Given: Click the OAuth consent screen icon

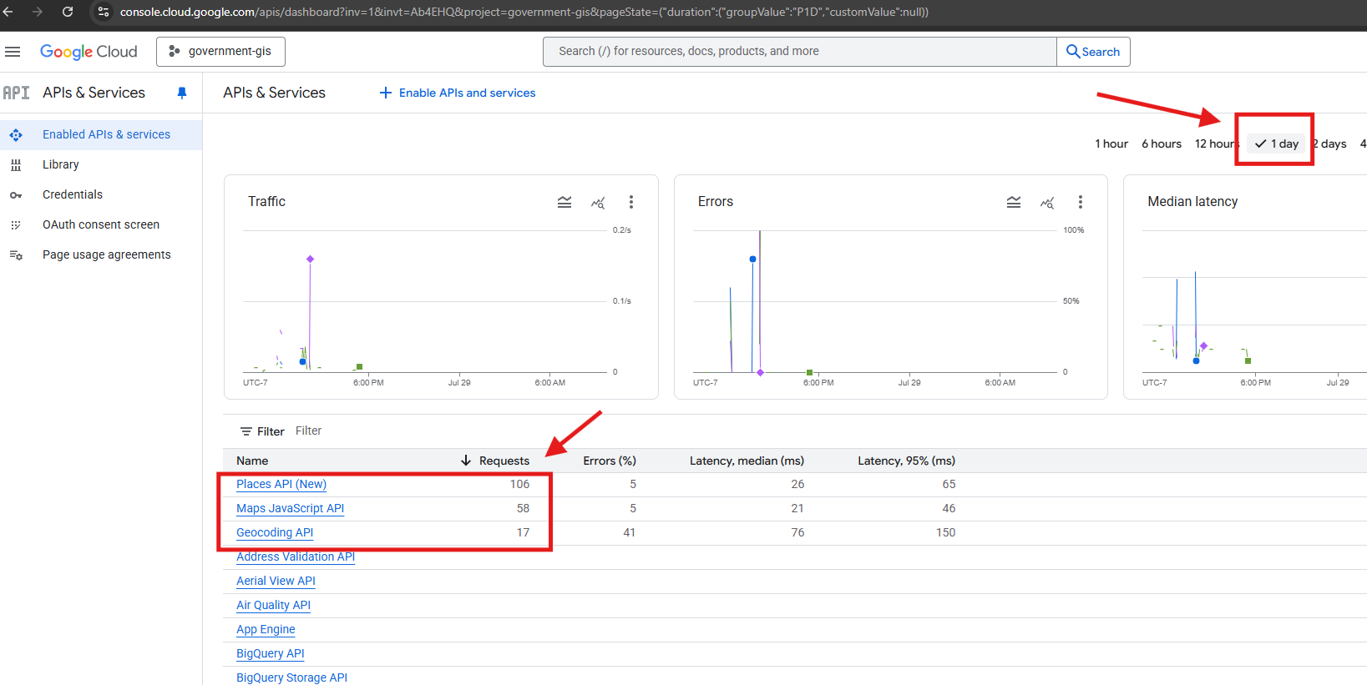Looking at the screenshot, I should click(16, 225).
